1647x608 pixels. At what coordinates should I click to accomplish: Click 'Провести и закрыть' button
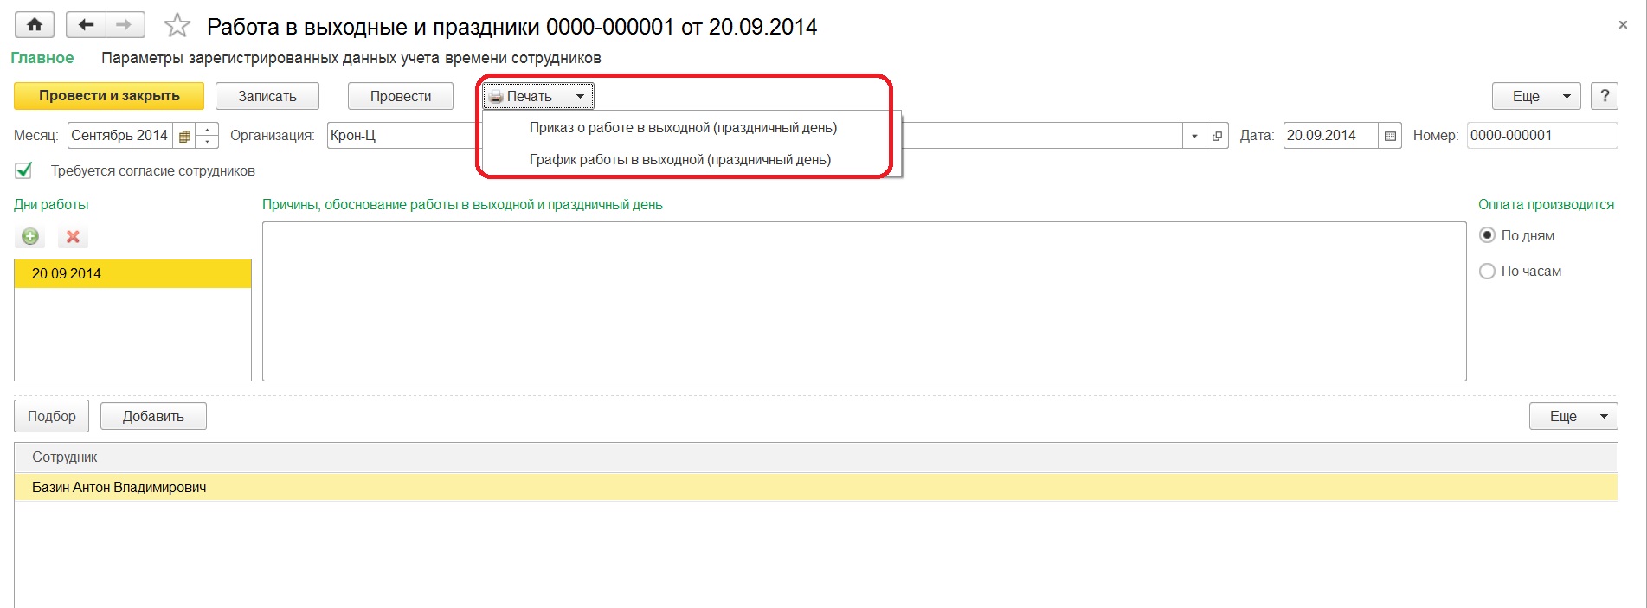(x=109, y=96)
